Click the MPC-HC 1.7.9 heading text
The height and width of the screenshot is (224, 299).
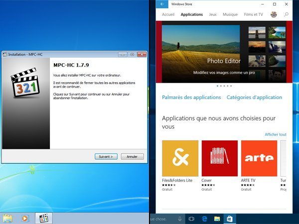[x=71, y=65]
